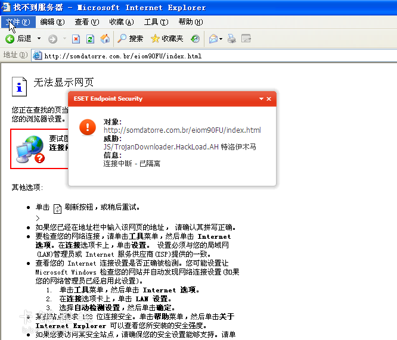Click the History icon in toolbar
397x340 pixels.
[195, 39]
